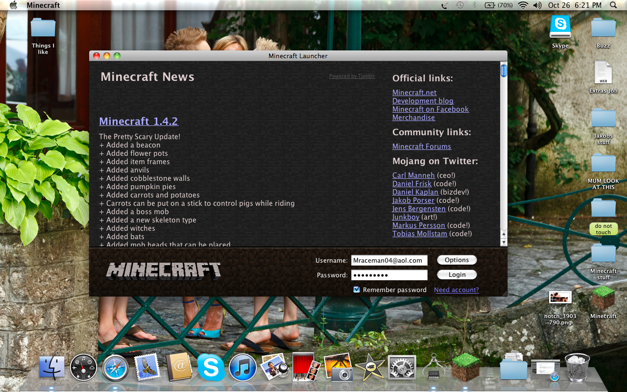Click the date and time in the menu bar

coord(575,5)
